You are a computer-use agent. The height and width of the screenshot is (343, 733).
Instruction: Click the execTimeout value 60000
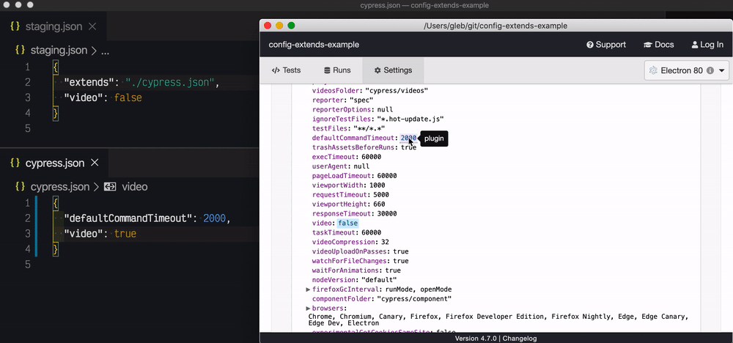(371, 157)
